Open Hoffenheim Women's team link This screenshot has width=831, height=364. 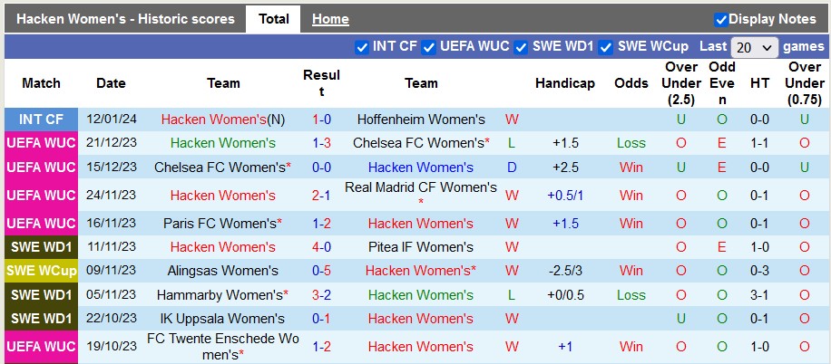click(421, 120)
